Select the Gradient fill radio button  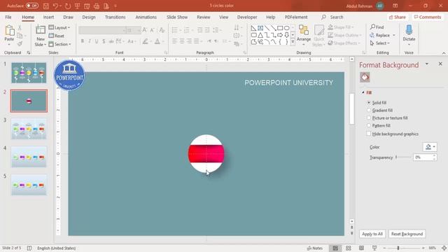pos(369,111)
